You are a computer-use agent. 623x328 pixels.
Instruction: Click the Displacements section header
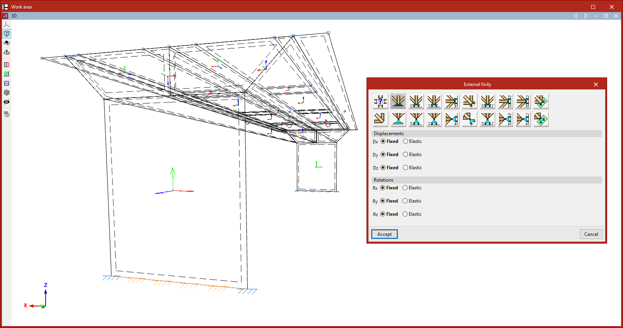(x=487, y=134)
